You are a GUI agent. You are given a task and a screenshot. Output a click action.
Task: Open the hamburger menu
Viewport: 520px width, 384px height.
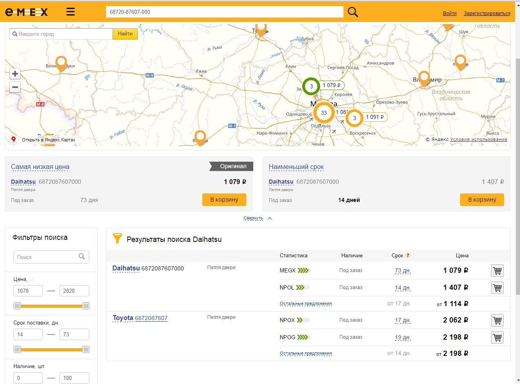(71, 11)
